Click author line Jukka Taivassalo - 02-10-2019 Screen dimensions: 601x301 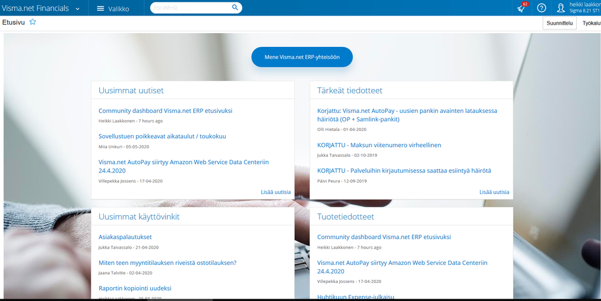[347, 156]
